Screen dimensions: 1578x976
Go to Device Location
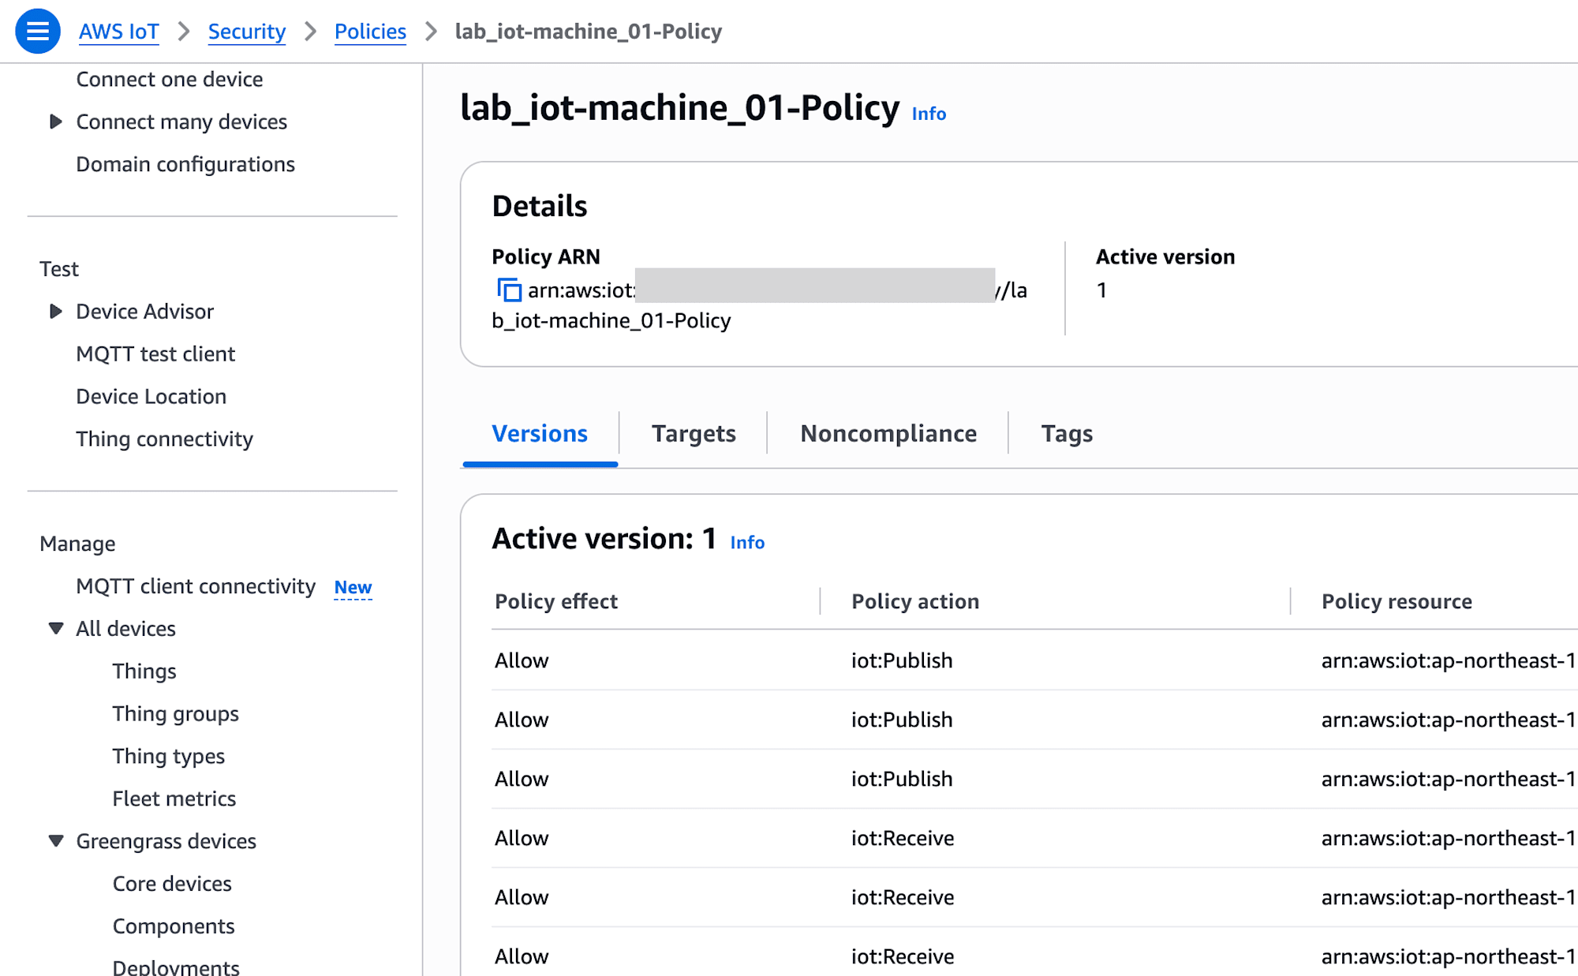pyautogui.click(x=151, y=396)
